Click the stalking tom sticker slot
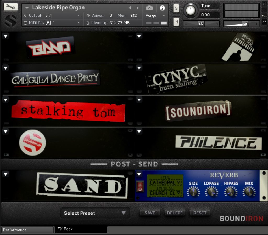This screenshot has height=235, width=268. [68, 111]
